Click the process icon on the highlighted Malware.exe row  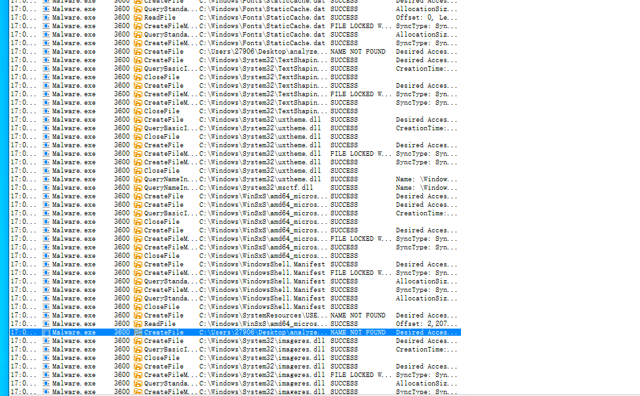click(x=46, y=333)
